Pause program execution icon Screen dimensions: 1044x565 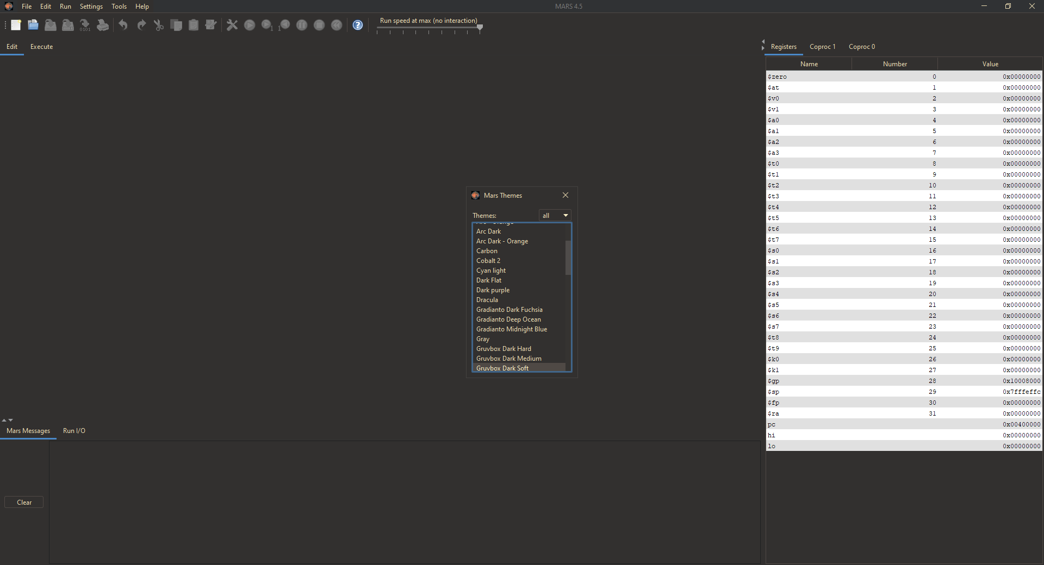point(302,25)
